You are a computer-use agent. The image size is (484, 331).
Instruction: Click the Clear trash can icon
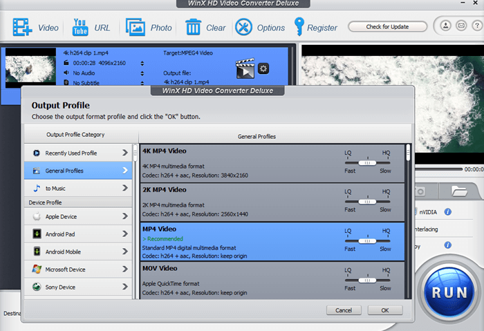(x=194, y=28)
